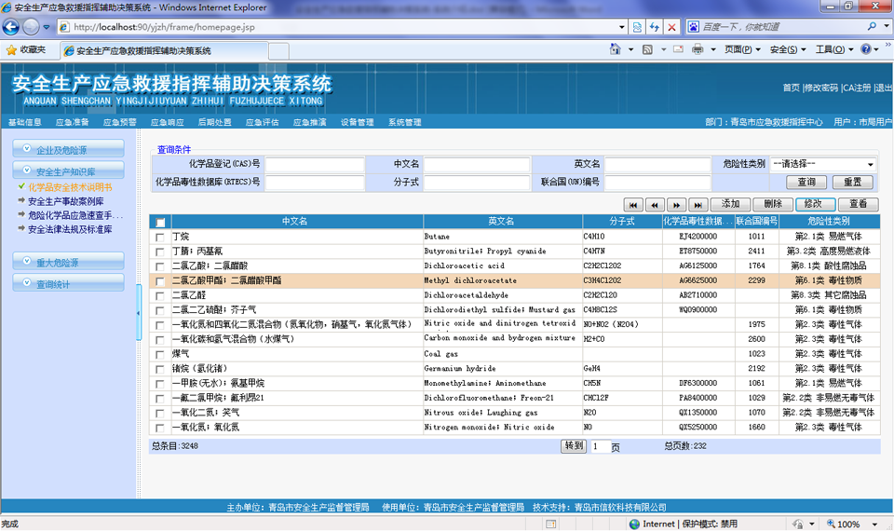Click the browser stop loading X icon
Screen dimensions: 894x531
[x=671, y=27]
